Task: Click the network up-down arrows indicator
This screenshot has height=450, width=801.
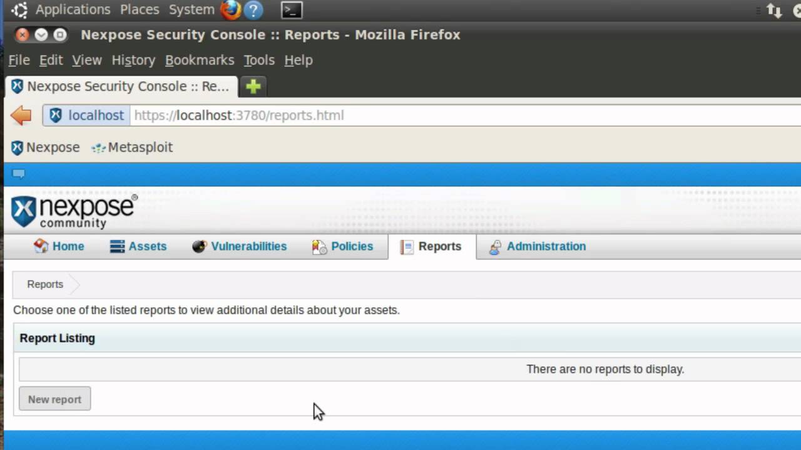Action: coord(774,11)
